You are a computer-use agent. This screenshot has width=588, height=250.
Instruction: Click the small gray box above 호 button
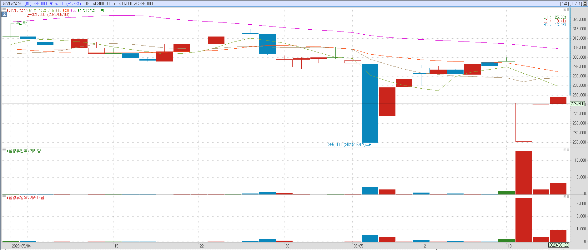pos(4,10)
